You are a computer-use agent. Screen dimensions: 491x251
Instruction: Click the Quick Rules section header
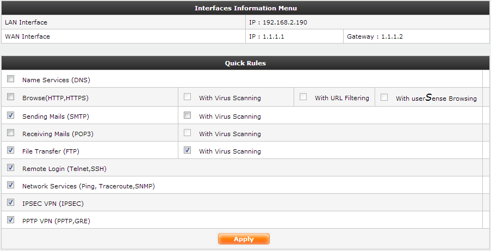245,63
